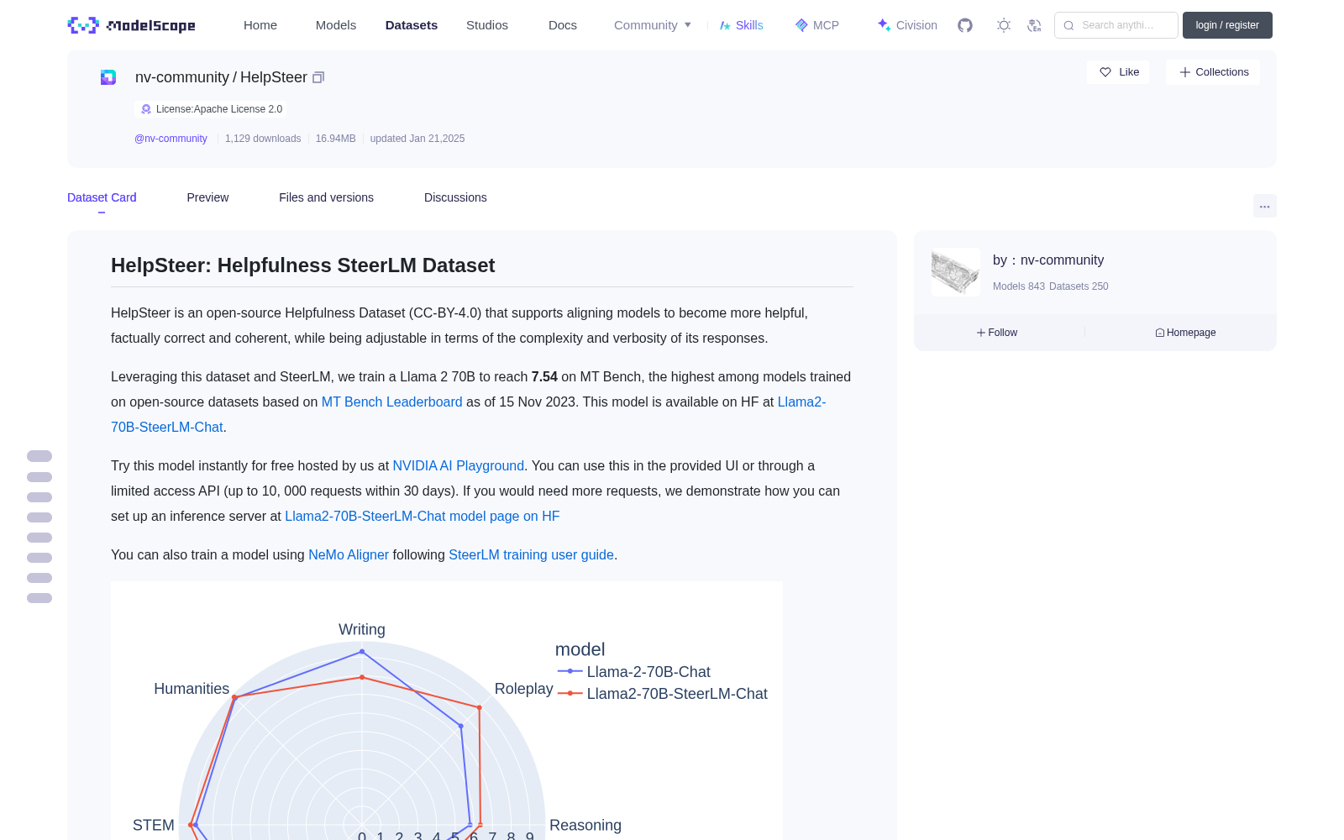Image resolution: width=1344 pixels, height=840 pixels.
Task: Go to the Home page
Action: [260, 25]
